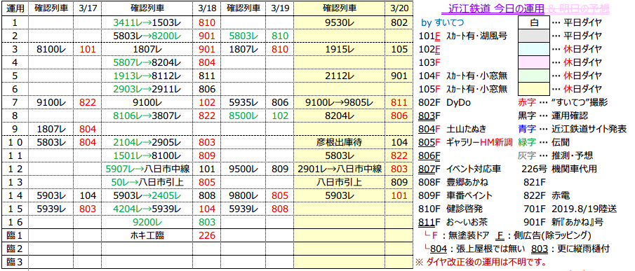
Task: Select the gray weekday-timetable legend swatch
Action: [534, 36]
